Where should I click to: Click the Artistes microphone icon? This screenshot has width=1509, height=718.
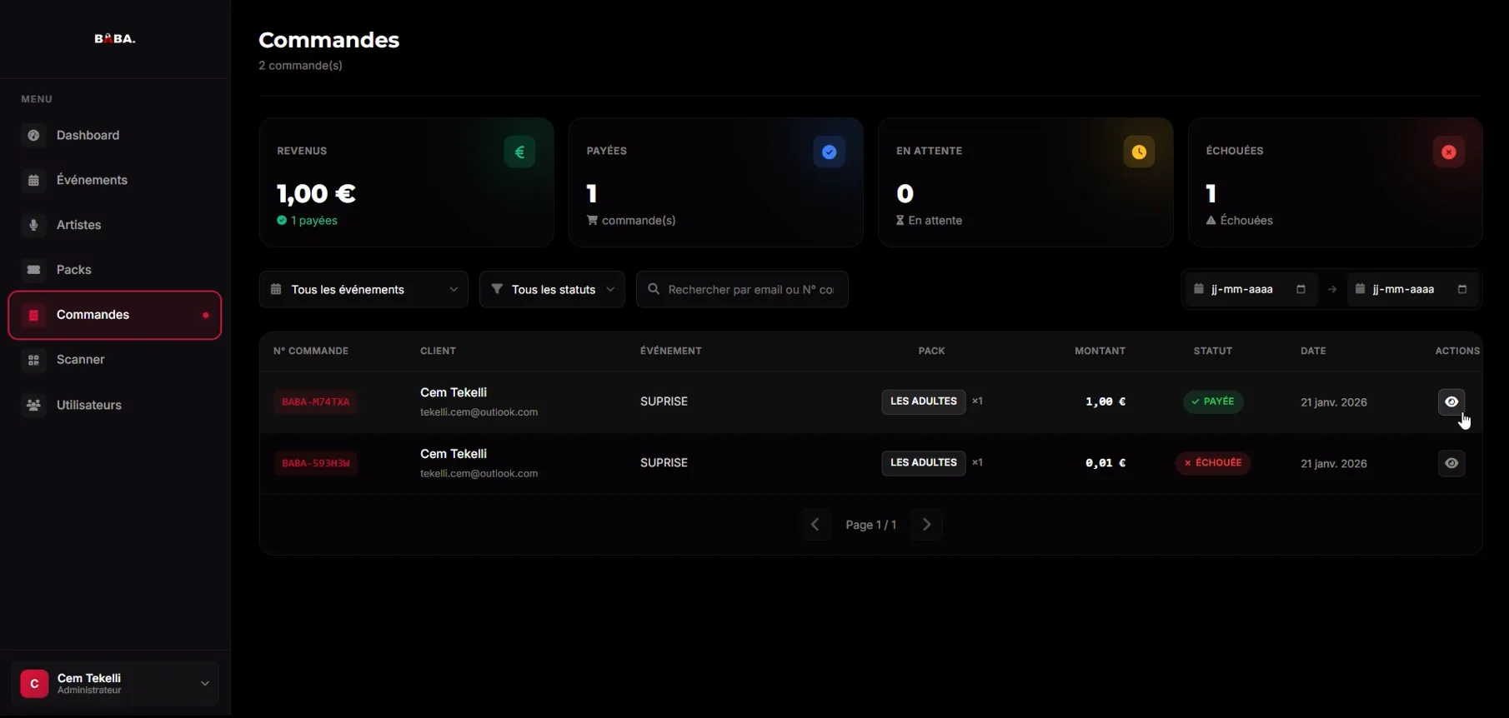coord(33,225)
